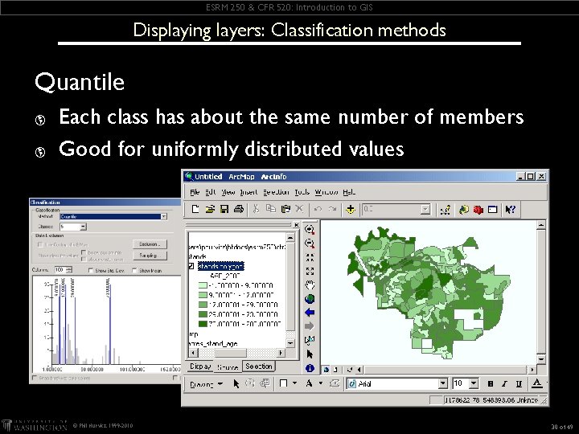Select the Select Features tool
This screenshot has height=434, width=579.
310,340
